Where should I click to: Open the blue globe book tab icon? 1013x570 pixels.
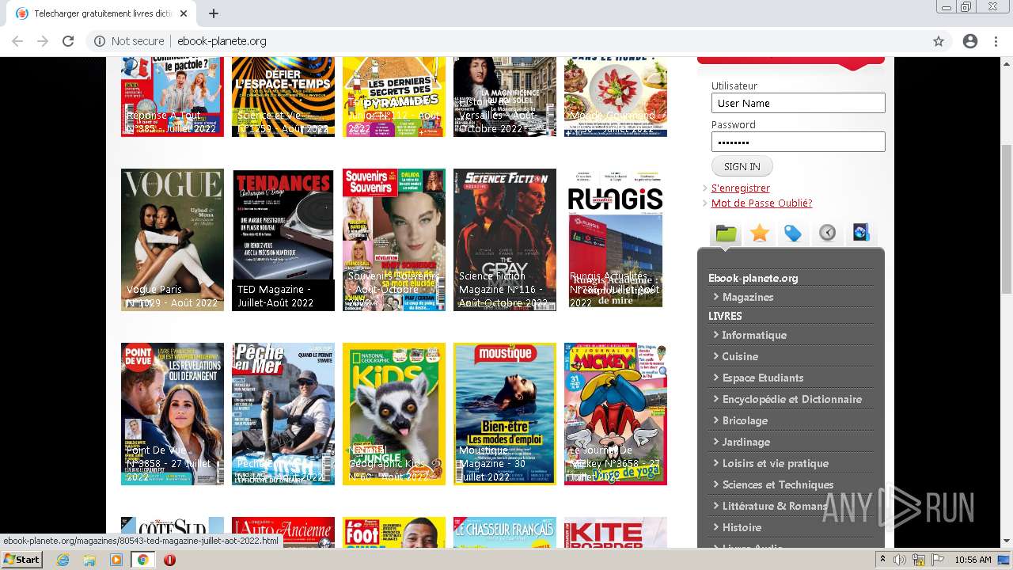pos(861,232)
